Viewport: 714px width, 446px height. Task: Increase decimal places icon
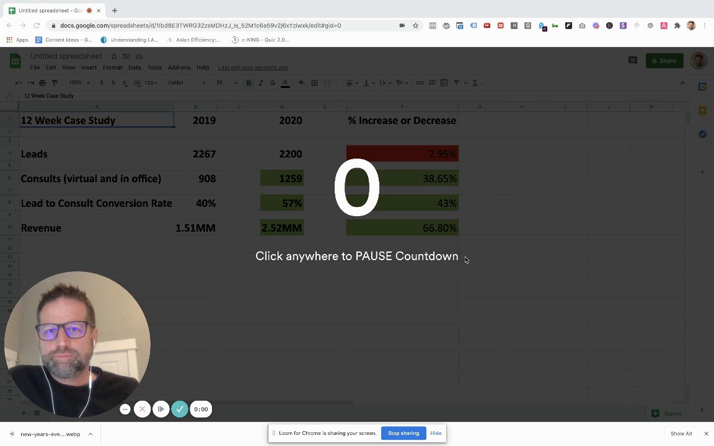pos(136,83)
